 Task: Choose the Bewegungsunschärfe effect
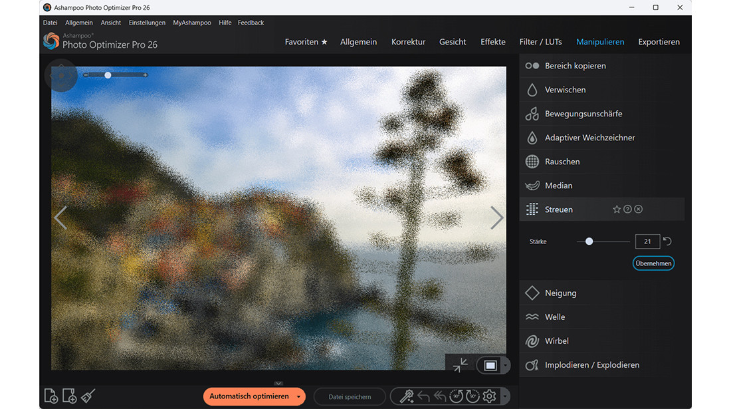(x=601, y=114)
